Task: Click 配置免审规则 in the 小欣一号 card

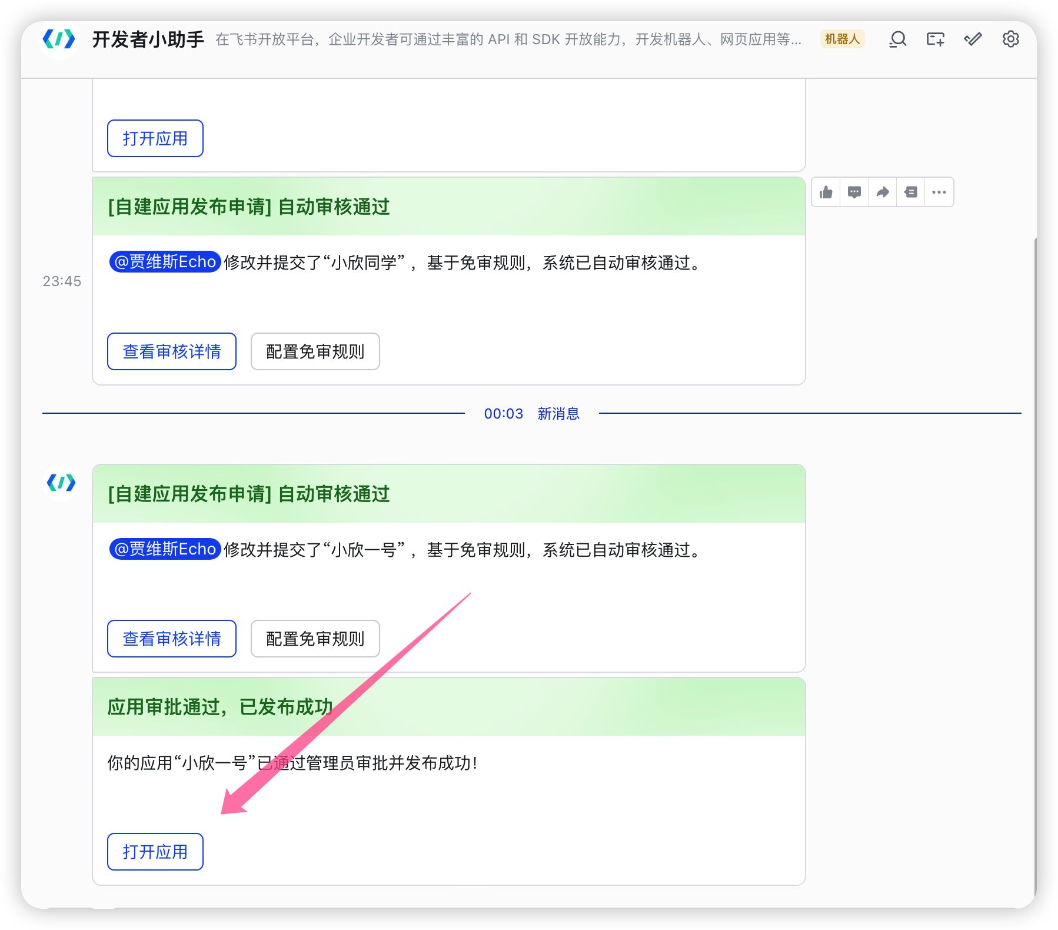Action: coord(315,639)
